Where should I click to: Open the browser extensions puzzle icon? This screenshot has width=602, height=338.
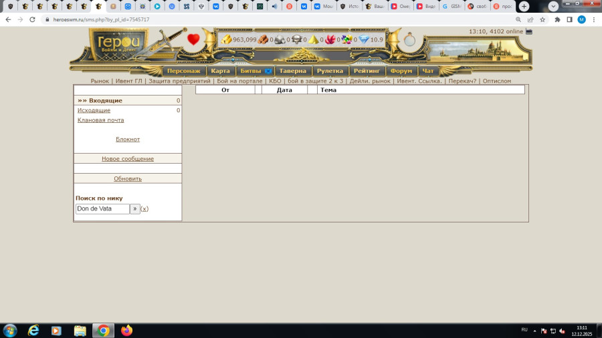pyautogui.click(x=557, y=19)
